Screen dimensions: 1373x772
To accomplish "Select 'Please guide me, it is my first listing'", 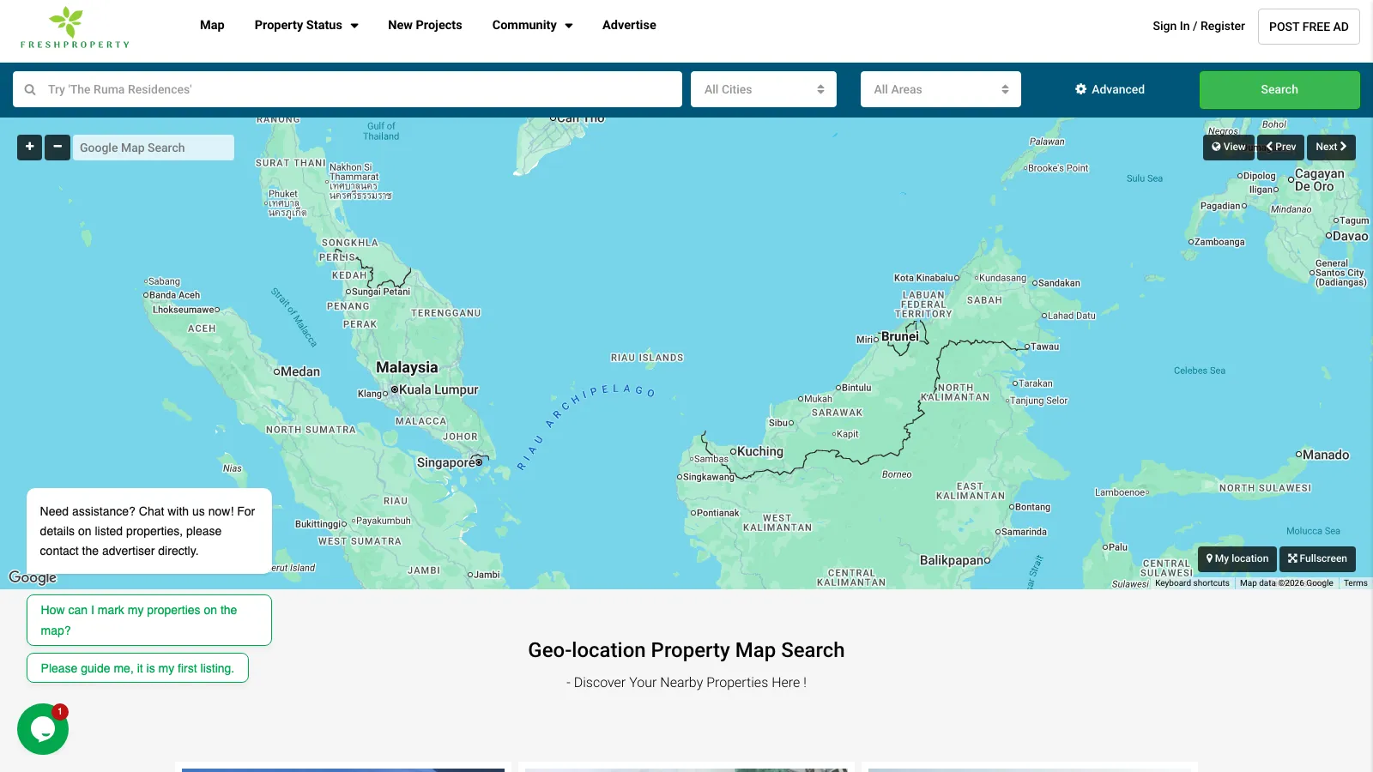I will [137, 668].
